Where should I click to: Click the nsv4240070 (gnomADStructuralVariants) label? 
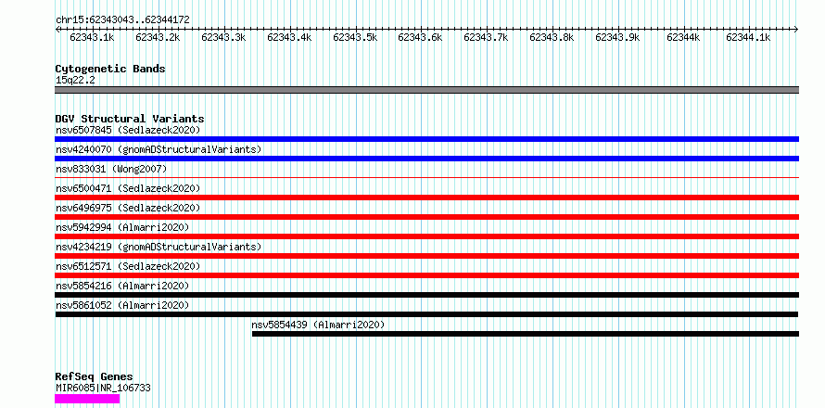pos(159,149)
